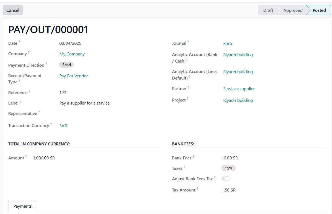Viewport: 332px width, 214px height.
Task: Open the Riyadh building project link
Action: pyautogui.click(x=238, y=100)
